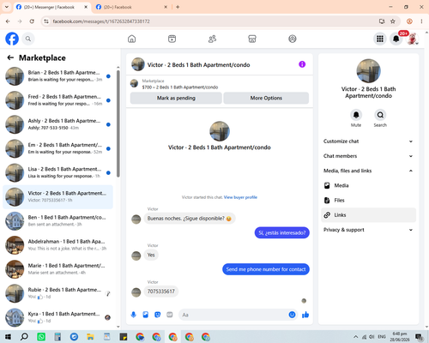Open Media in the side panel
Screen dimensions: 429x343
(x=368, y=185)
